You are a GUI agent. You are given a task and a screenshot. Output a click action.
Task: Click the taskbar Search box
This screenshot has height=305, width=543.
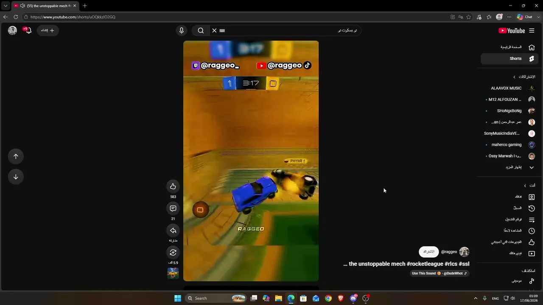(x=216, y=298)
